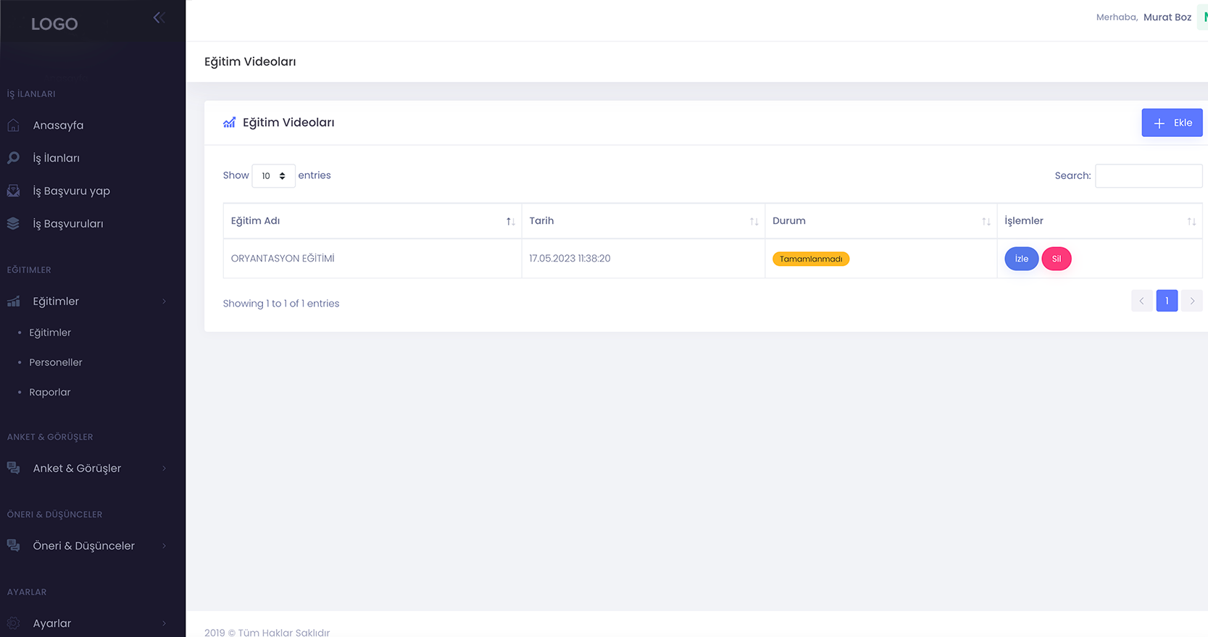The image size is (1208, 637).
Task: Click the Anket & Görüşler chat icon
Action: [x=13, y=468]
